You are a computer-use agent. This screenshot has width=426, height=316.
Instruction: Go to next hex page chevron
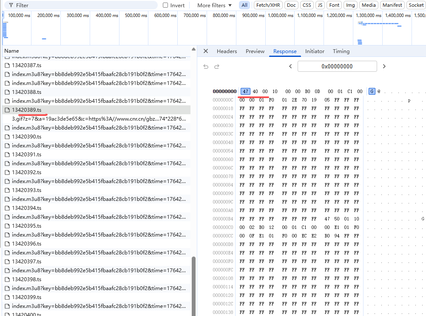pyautogui.click(x=384, y=66)
